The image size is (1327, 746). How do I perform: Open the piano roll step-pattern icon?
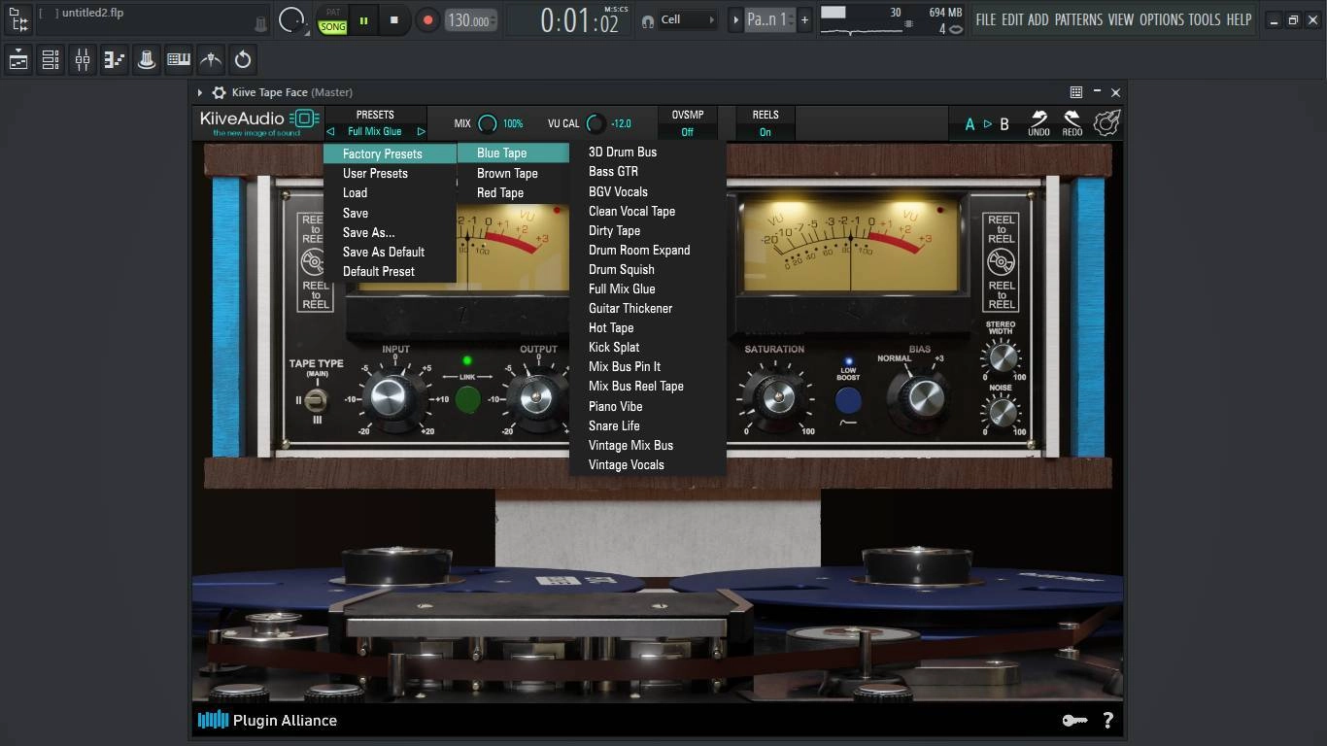pos(115,60)
